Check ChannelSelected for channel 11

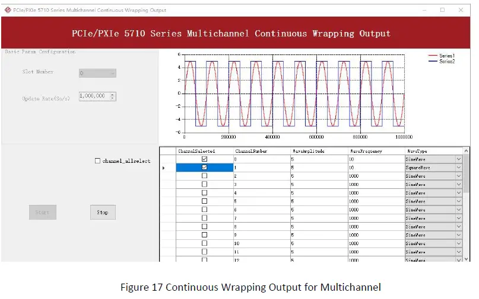click(204, 252)
